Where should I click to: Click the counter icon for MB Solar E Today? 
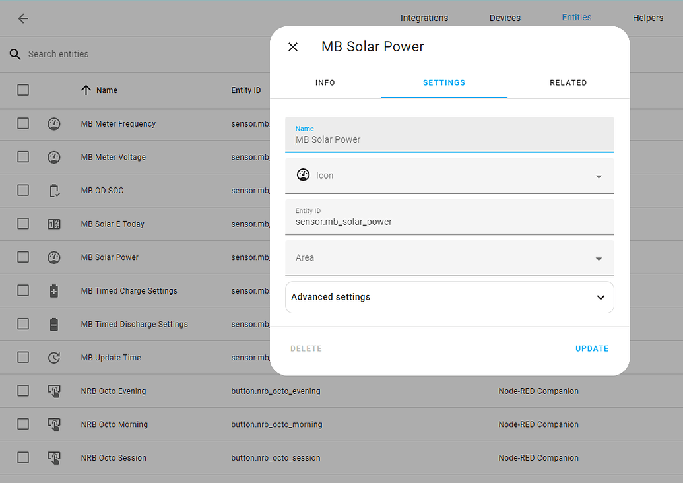tap(54, 224)
